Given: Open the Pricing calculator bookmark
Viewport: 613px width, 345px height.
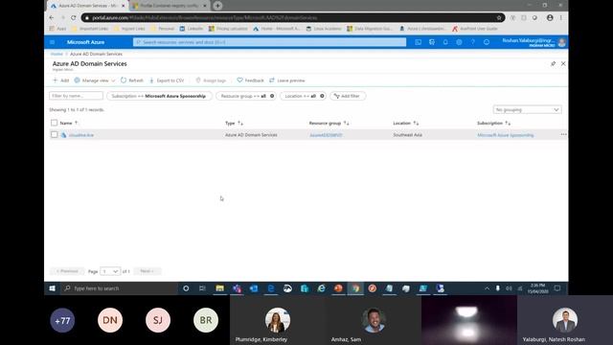Looking at the screenshot, I should pyautogui.click(x=228, y=29).
